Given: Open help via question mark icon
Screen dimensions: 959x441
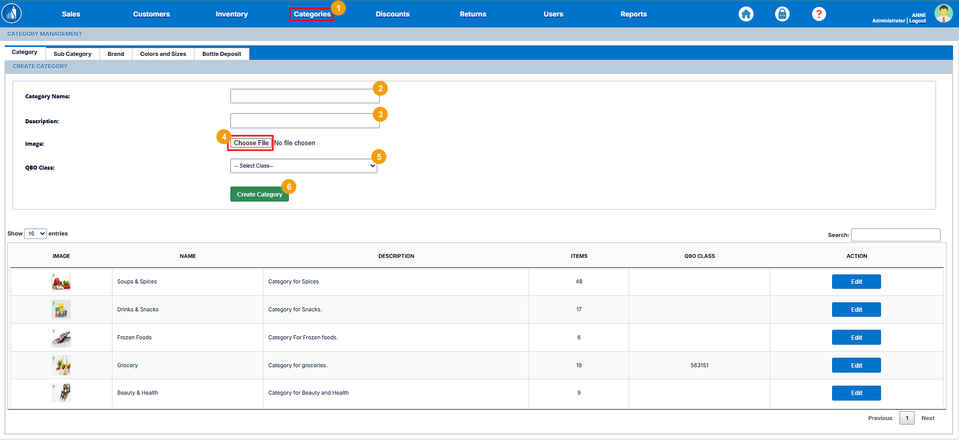Looking at the screenshot, I should point(819,14).
